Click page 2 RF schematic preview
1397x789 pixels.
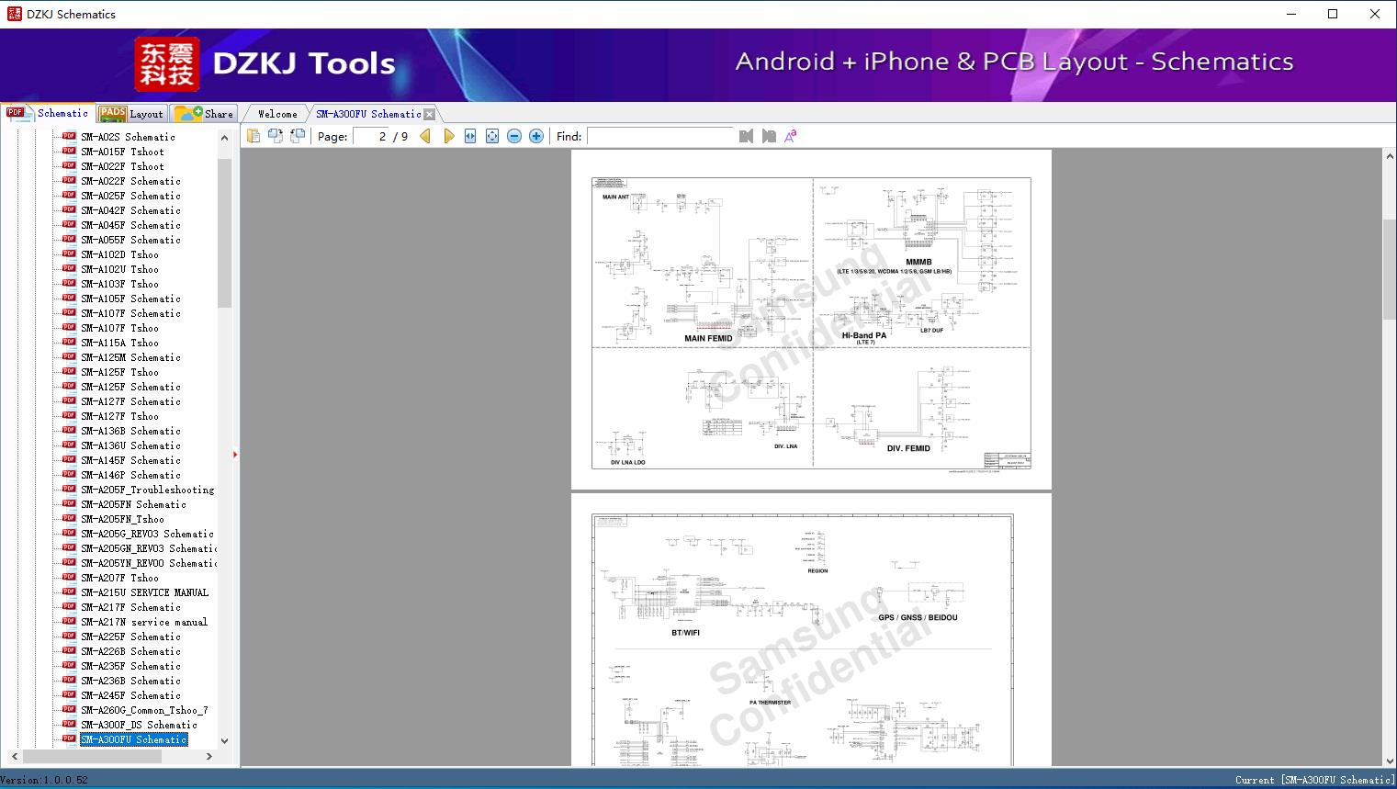coord(811,320)
